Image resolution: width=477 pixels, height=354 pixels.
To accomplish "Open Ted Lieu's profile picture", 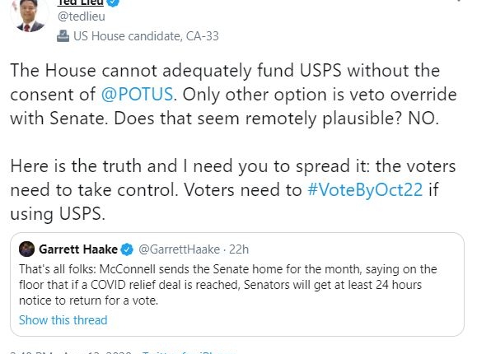I will (x=30, y=15).
